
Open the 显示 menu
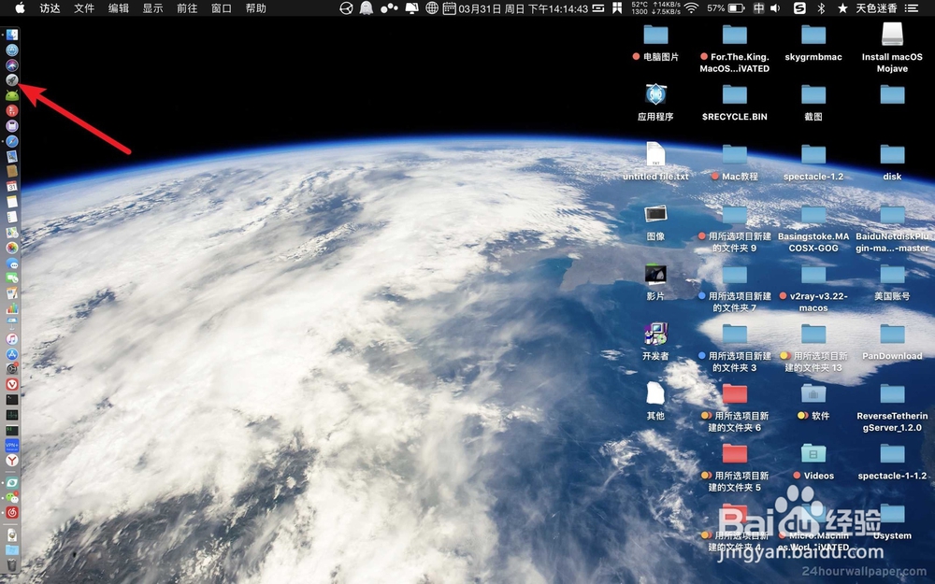[x=152, y=8]
